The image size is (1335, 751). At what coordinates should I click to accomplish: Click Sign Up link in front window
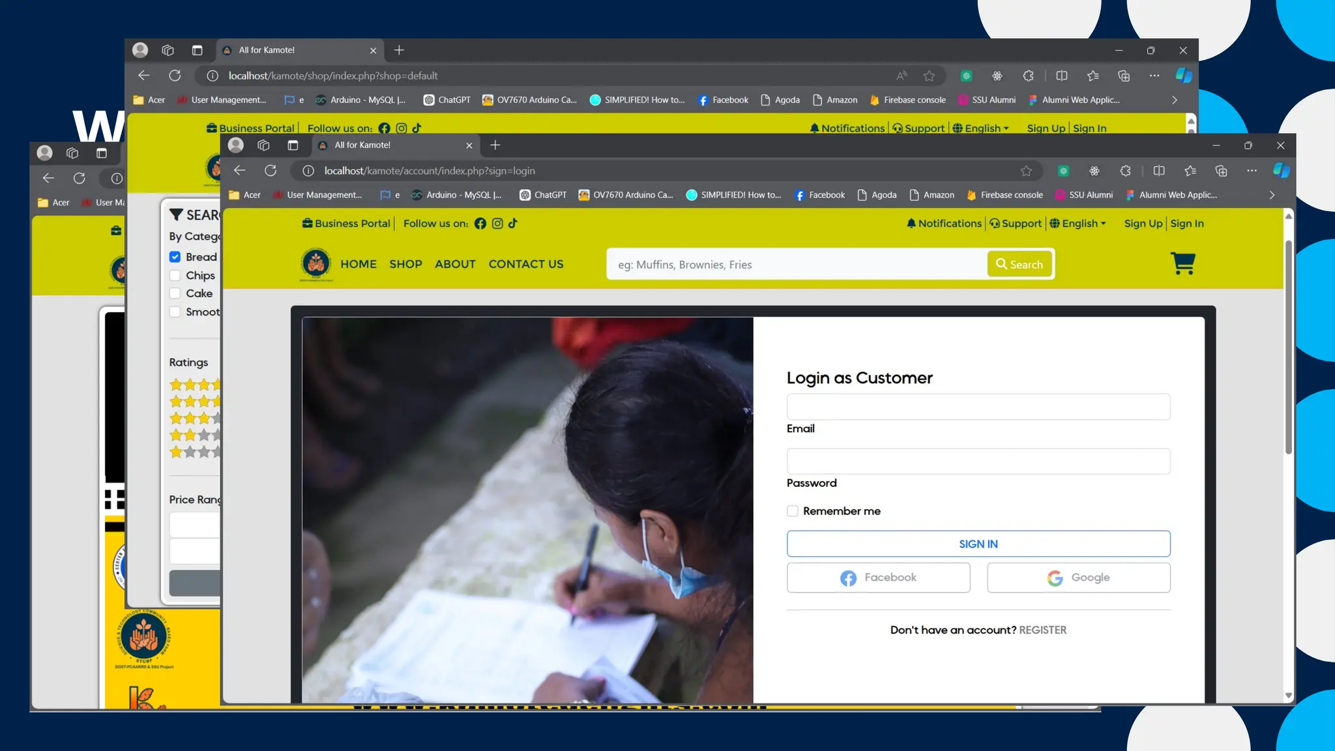point(1143,224)
